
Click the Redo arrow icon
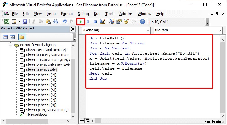tap(72, 22)
